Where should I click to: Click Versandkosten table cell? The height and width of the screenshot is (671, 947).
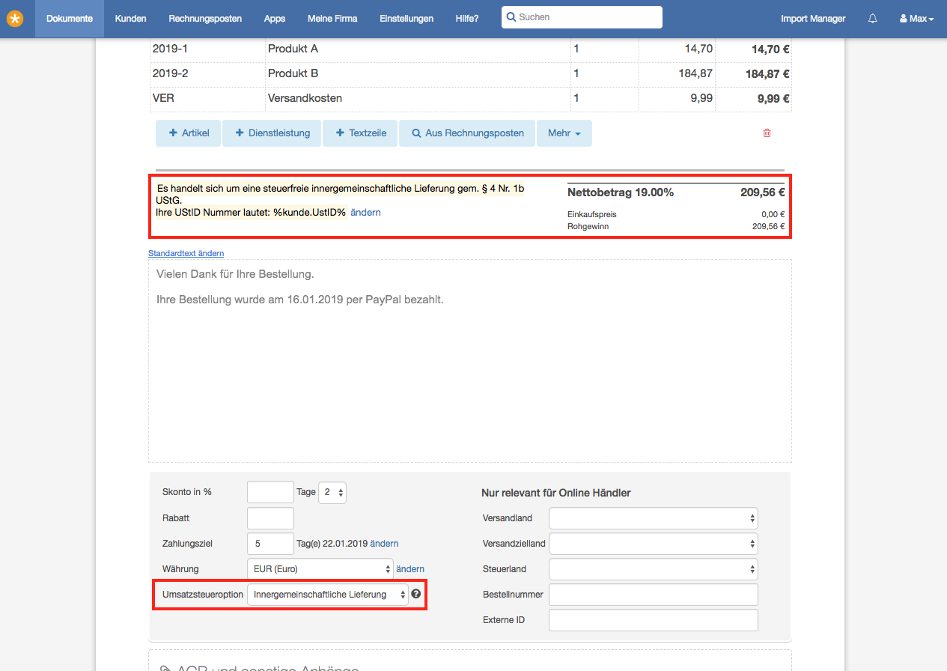pyautogui.click(x=418, y=98)
